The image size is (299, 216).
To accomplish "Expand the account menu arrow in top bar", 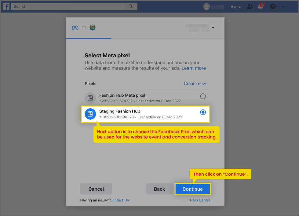I will 283,6.
